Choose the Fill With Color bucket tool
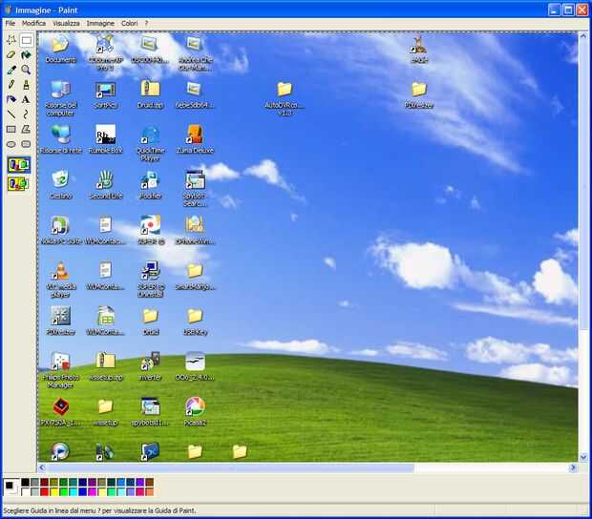This screenshot has width=592, height=519. pyautogui.click(x=26, y=54)
